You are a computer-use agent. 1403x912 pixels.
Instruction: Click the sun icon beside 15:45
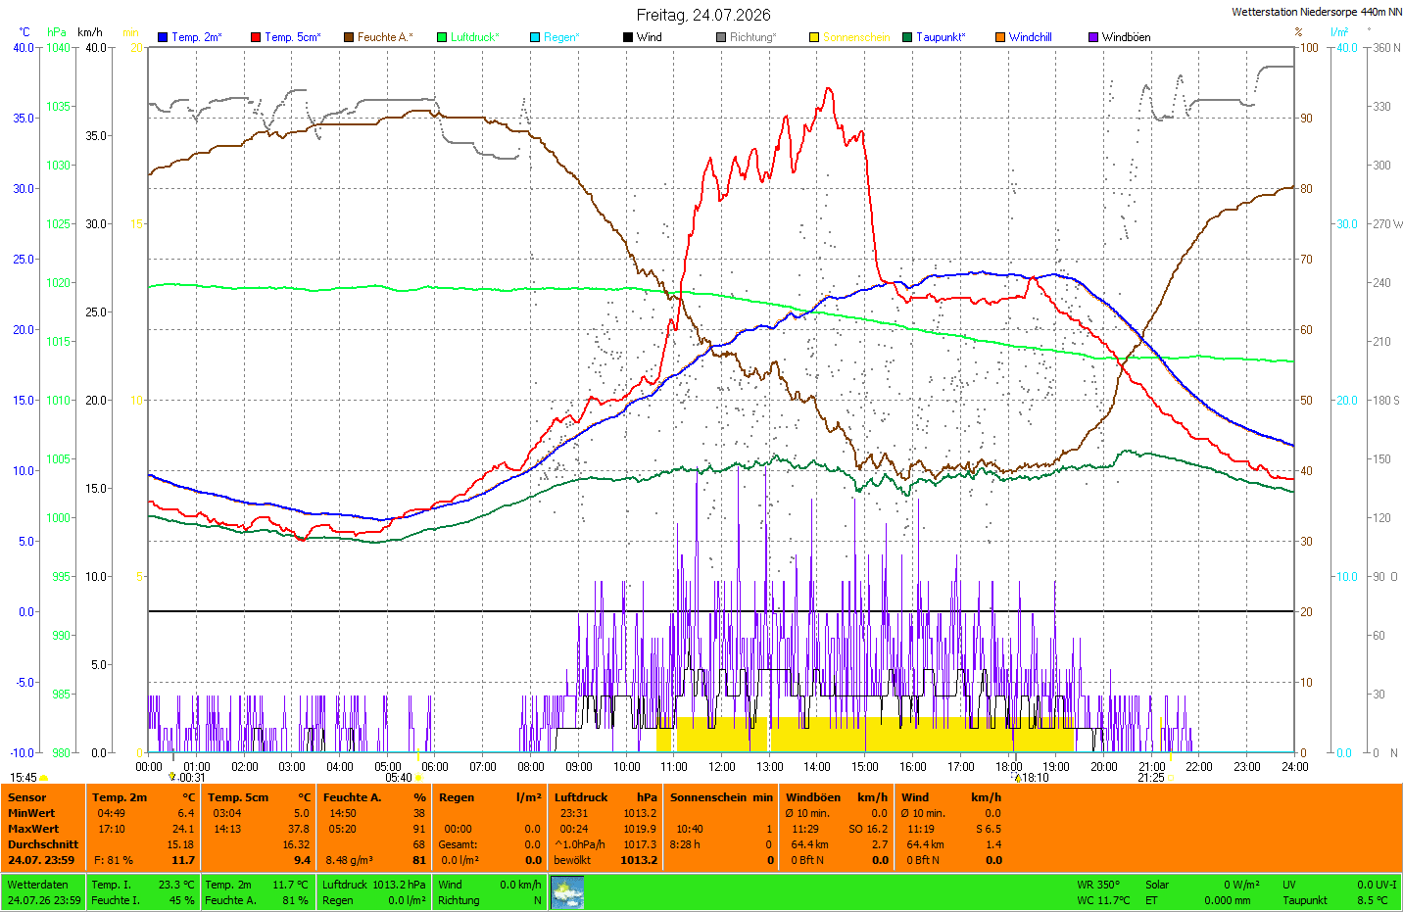coord(44,778)
